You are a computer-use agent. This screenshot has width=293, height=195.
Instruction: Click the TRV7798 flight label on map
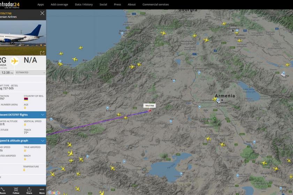pyautogui.click(x=150, y=106)
